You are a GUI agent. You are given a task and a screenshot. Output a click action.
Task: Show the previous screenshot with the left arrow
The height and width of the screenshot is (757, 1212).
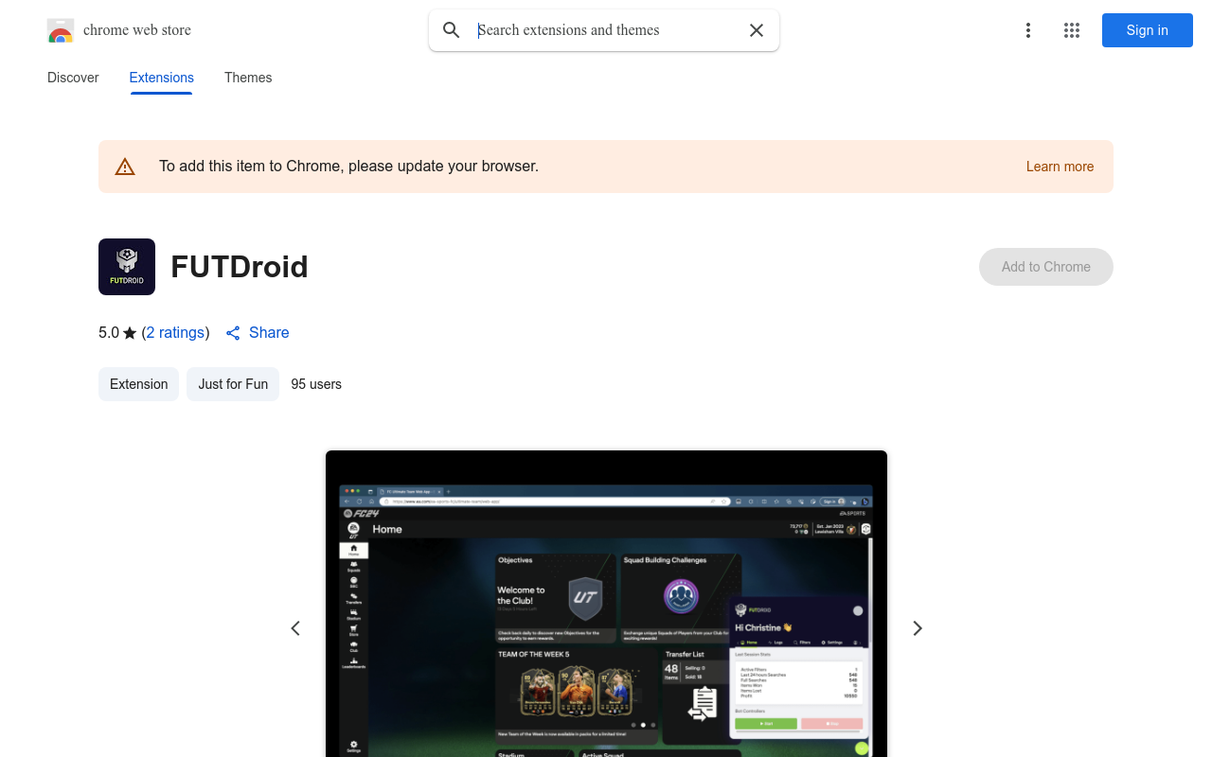(295, 628)
